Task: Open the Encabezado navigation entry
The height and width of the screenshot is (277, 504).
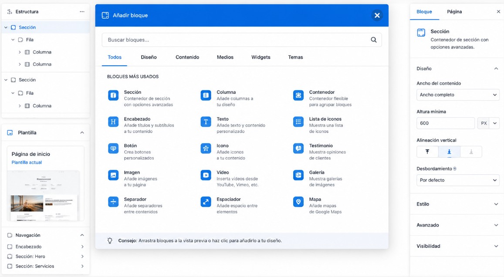Action: [x=45, y=247]
